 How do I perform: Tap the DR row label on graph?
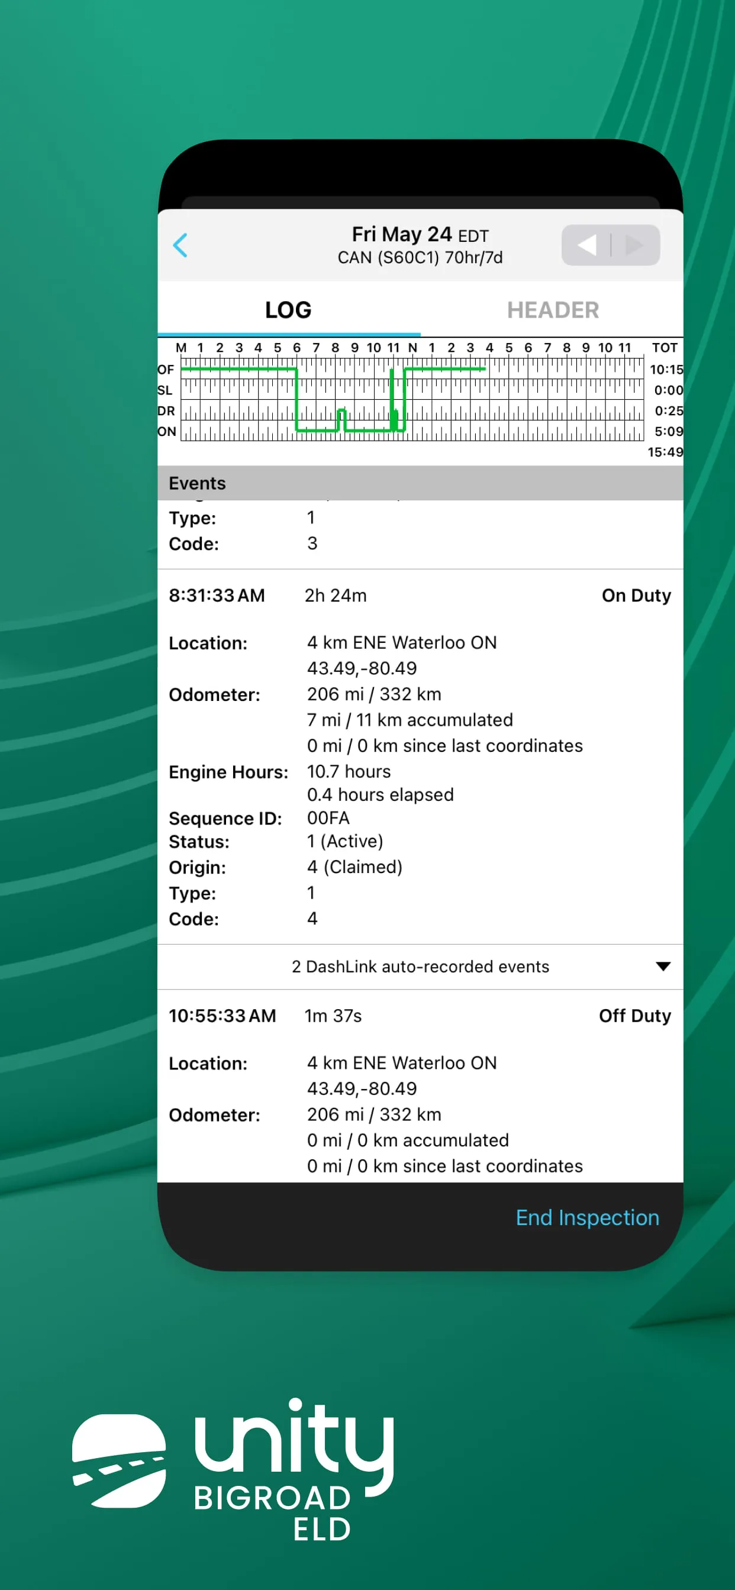166,411
